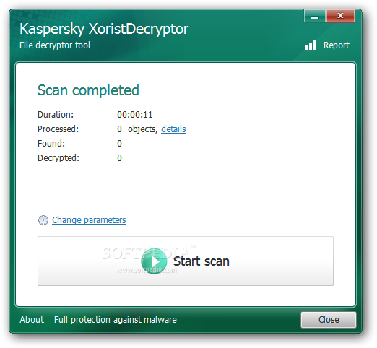Click the Scan completed heading
This screenshot has width=377, height=348.
[x=88, y=90]
